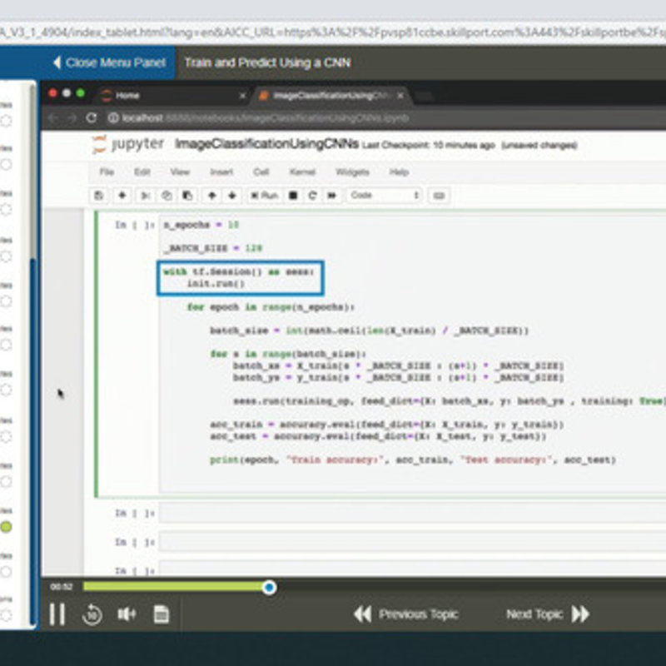666x666 pixels.
Task: Click the Run button in Jupyter toolbar
Action: click(264, 196)
